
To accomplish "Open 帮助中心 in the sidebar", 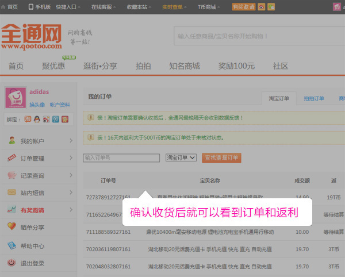I will [x=32, y=246].
